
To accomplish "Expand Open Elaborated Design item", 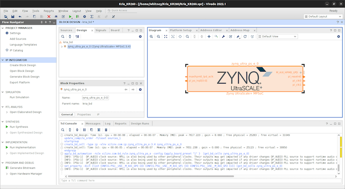I will (7, 112).
